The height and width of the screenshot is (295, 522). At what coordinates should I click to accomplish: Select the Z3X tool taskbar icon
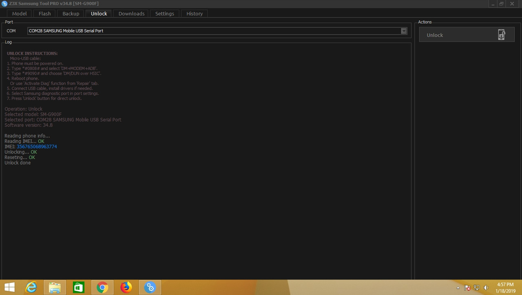click(150, 287)
